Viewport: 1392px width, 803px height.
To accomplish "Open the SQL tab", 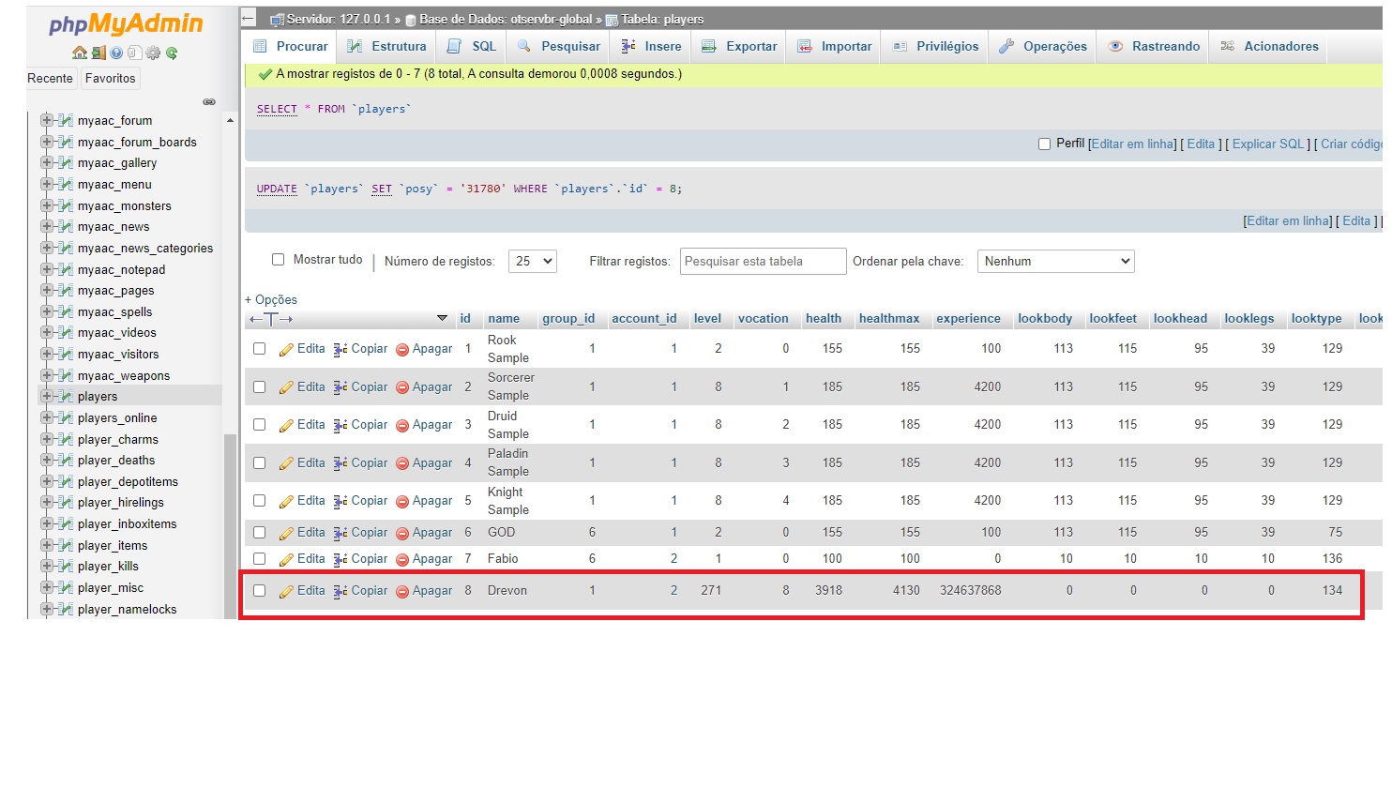I will tap(472, 46).
